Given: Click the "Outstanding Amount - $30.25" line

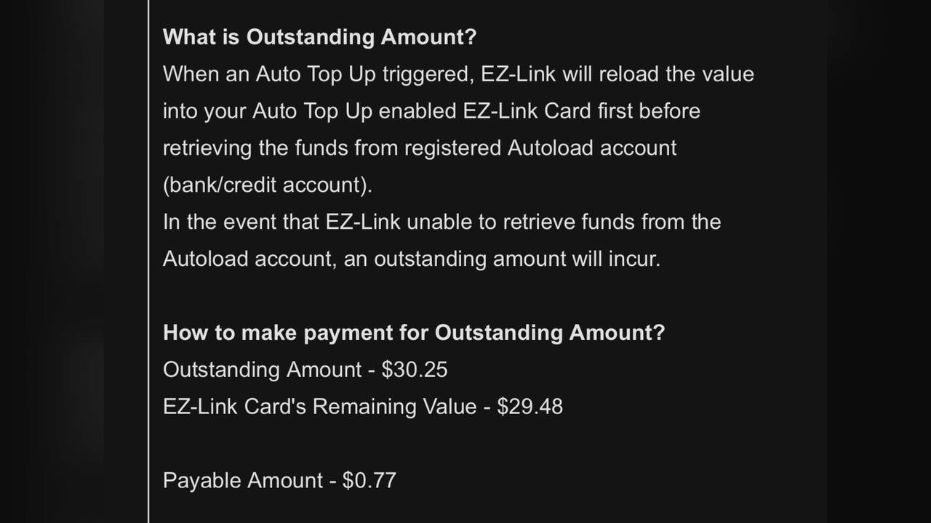Looking at the screenshot, I should coord(305,370).
